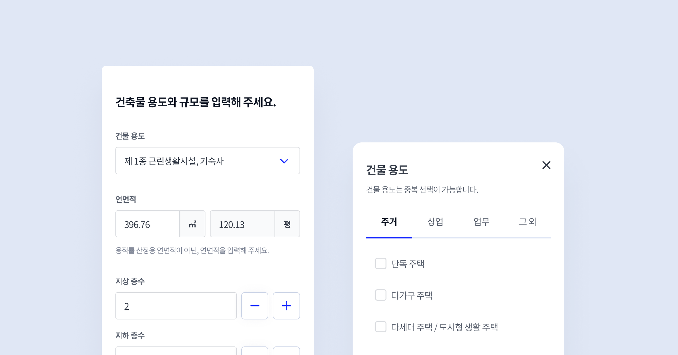678x355 pixels.
Task: Click the 396.76 square meter area field
Action: point(148,224)
